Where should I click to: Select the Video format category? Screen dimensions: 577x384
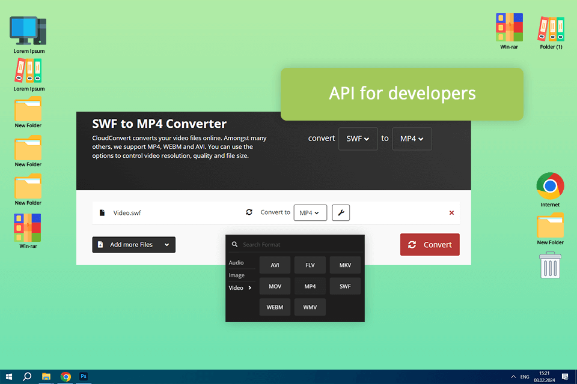240,288
